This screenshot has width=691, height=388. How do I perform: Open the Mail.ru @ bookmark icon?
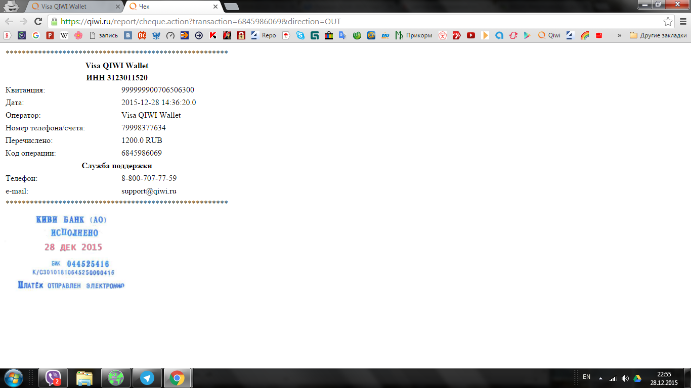pyautogui.click(x=371, y=35)
